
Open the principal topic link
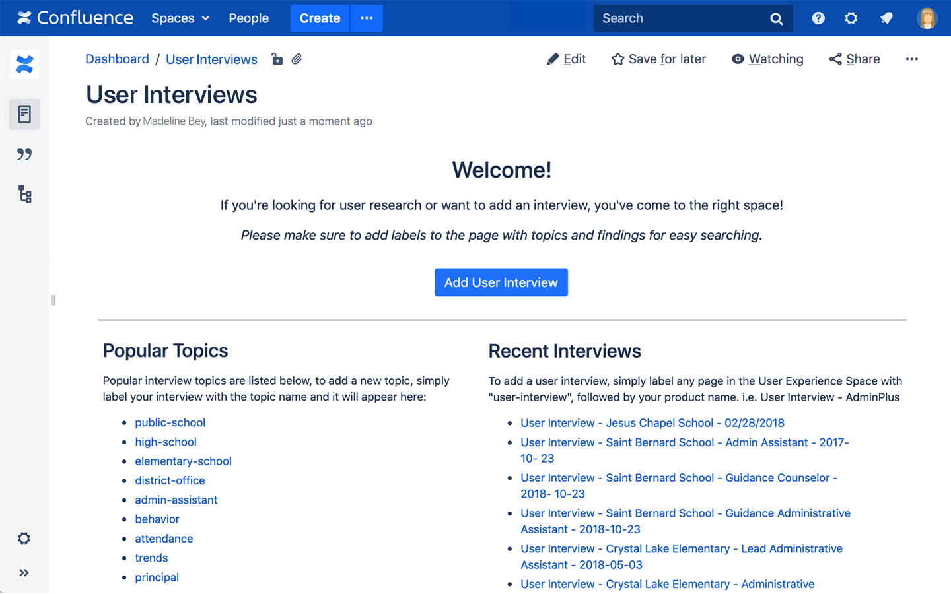click(x=157, y=577)
